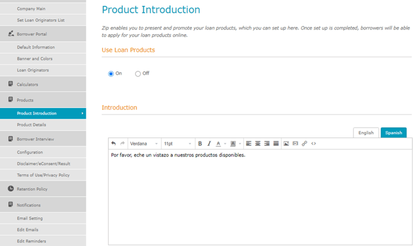Open Terms of Use/Privacy Policy page

click(43, 175)
